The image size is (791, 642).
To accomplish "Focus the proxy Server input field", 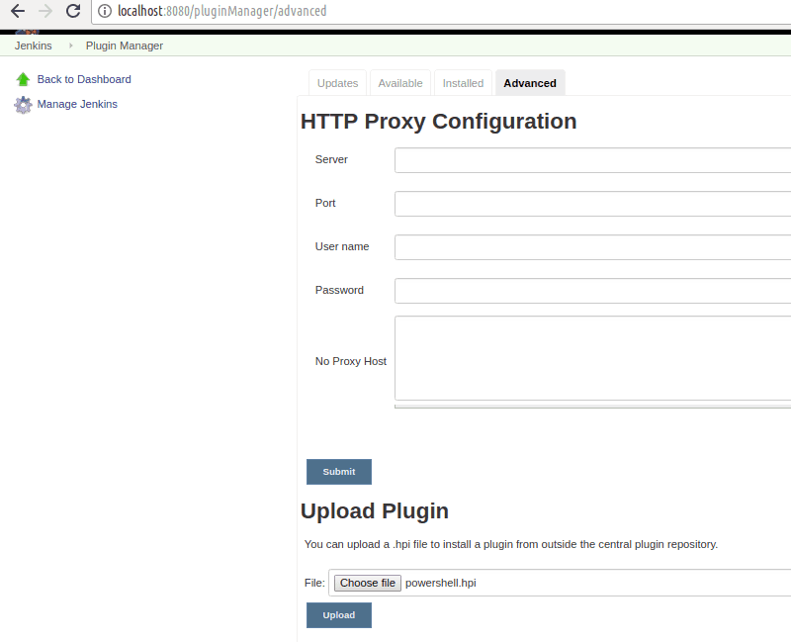I will pos(592,160).
